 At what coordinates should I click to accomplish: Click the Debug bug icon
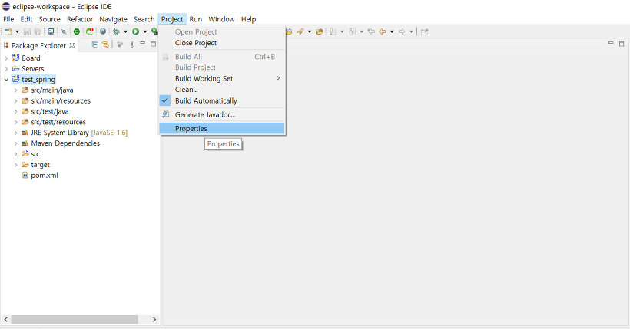click(117, 31)
